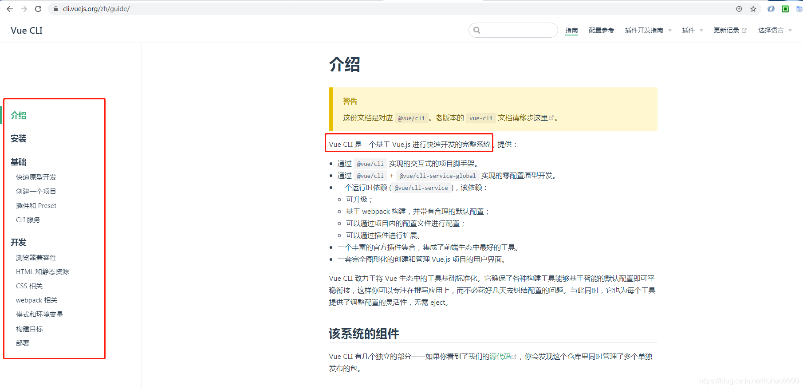
Task: Click the external link icon after 更新记录
Action: tap(744, 31)
